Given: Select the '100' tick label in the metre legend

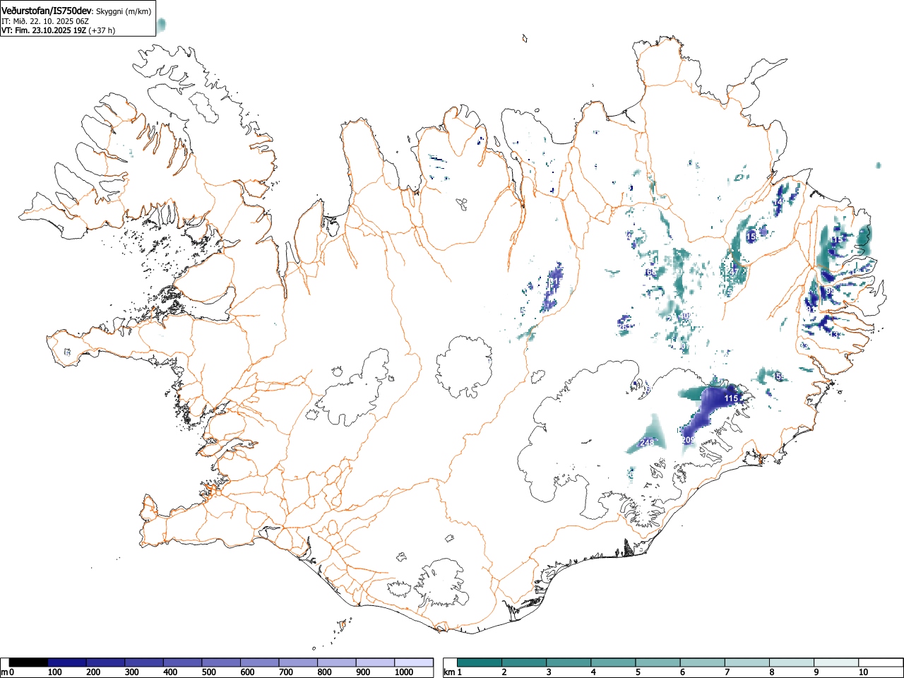Looking at the screenshot, I should 55,672.
